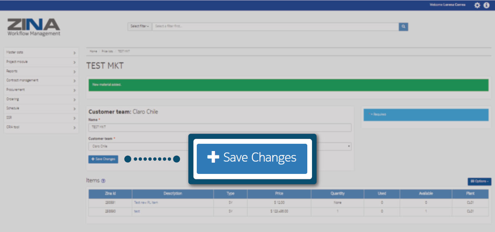Image resolution: width=495 pixels, height=232 pixels.
Task: Click the search magnifier button
Action: [403, 27]
